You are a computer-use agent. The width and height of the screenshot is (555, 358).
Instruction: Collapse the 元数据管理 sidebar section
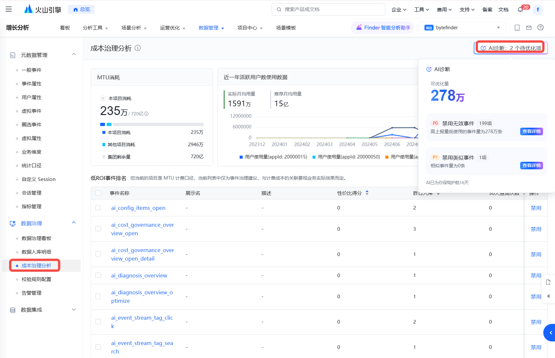click(74, 55)
